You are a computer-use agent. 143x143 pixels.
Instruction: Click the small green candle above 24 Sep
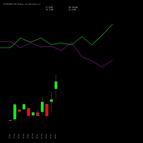click(x=33, y=114)
